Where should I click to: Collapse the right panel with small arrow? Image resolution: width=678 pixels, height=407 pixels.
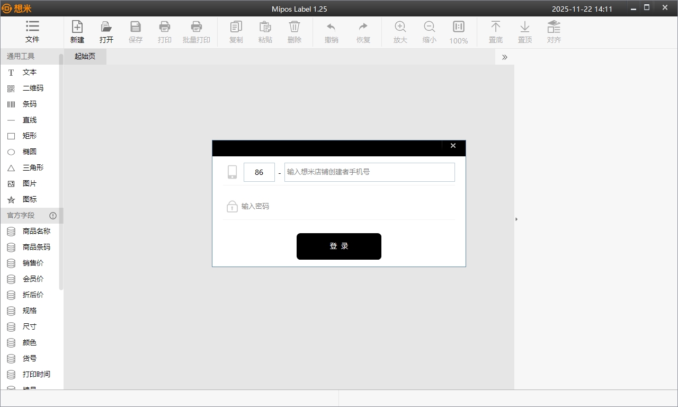coord(516,219)
